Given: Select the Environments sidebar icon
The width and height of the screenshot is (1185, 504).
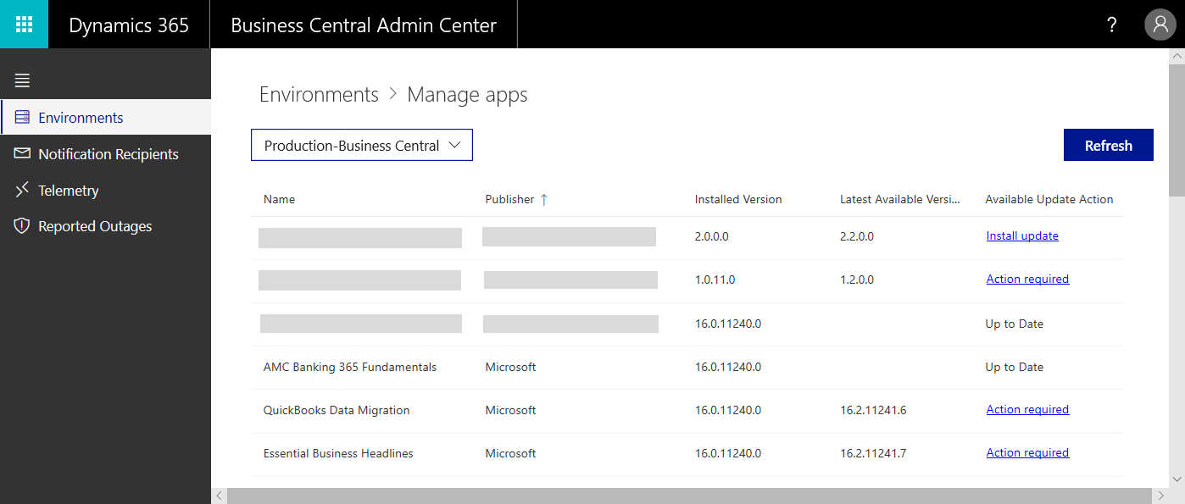Looking at the screenshot, I should pos(22,117).
